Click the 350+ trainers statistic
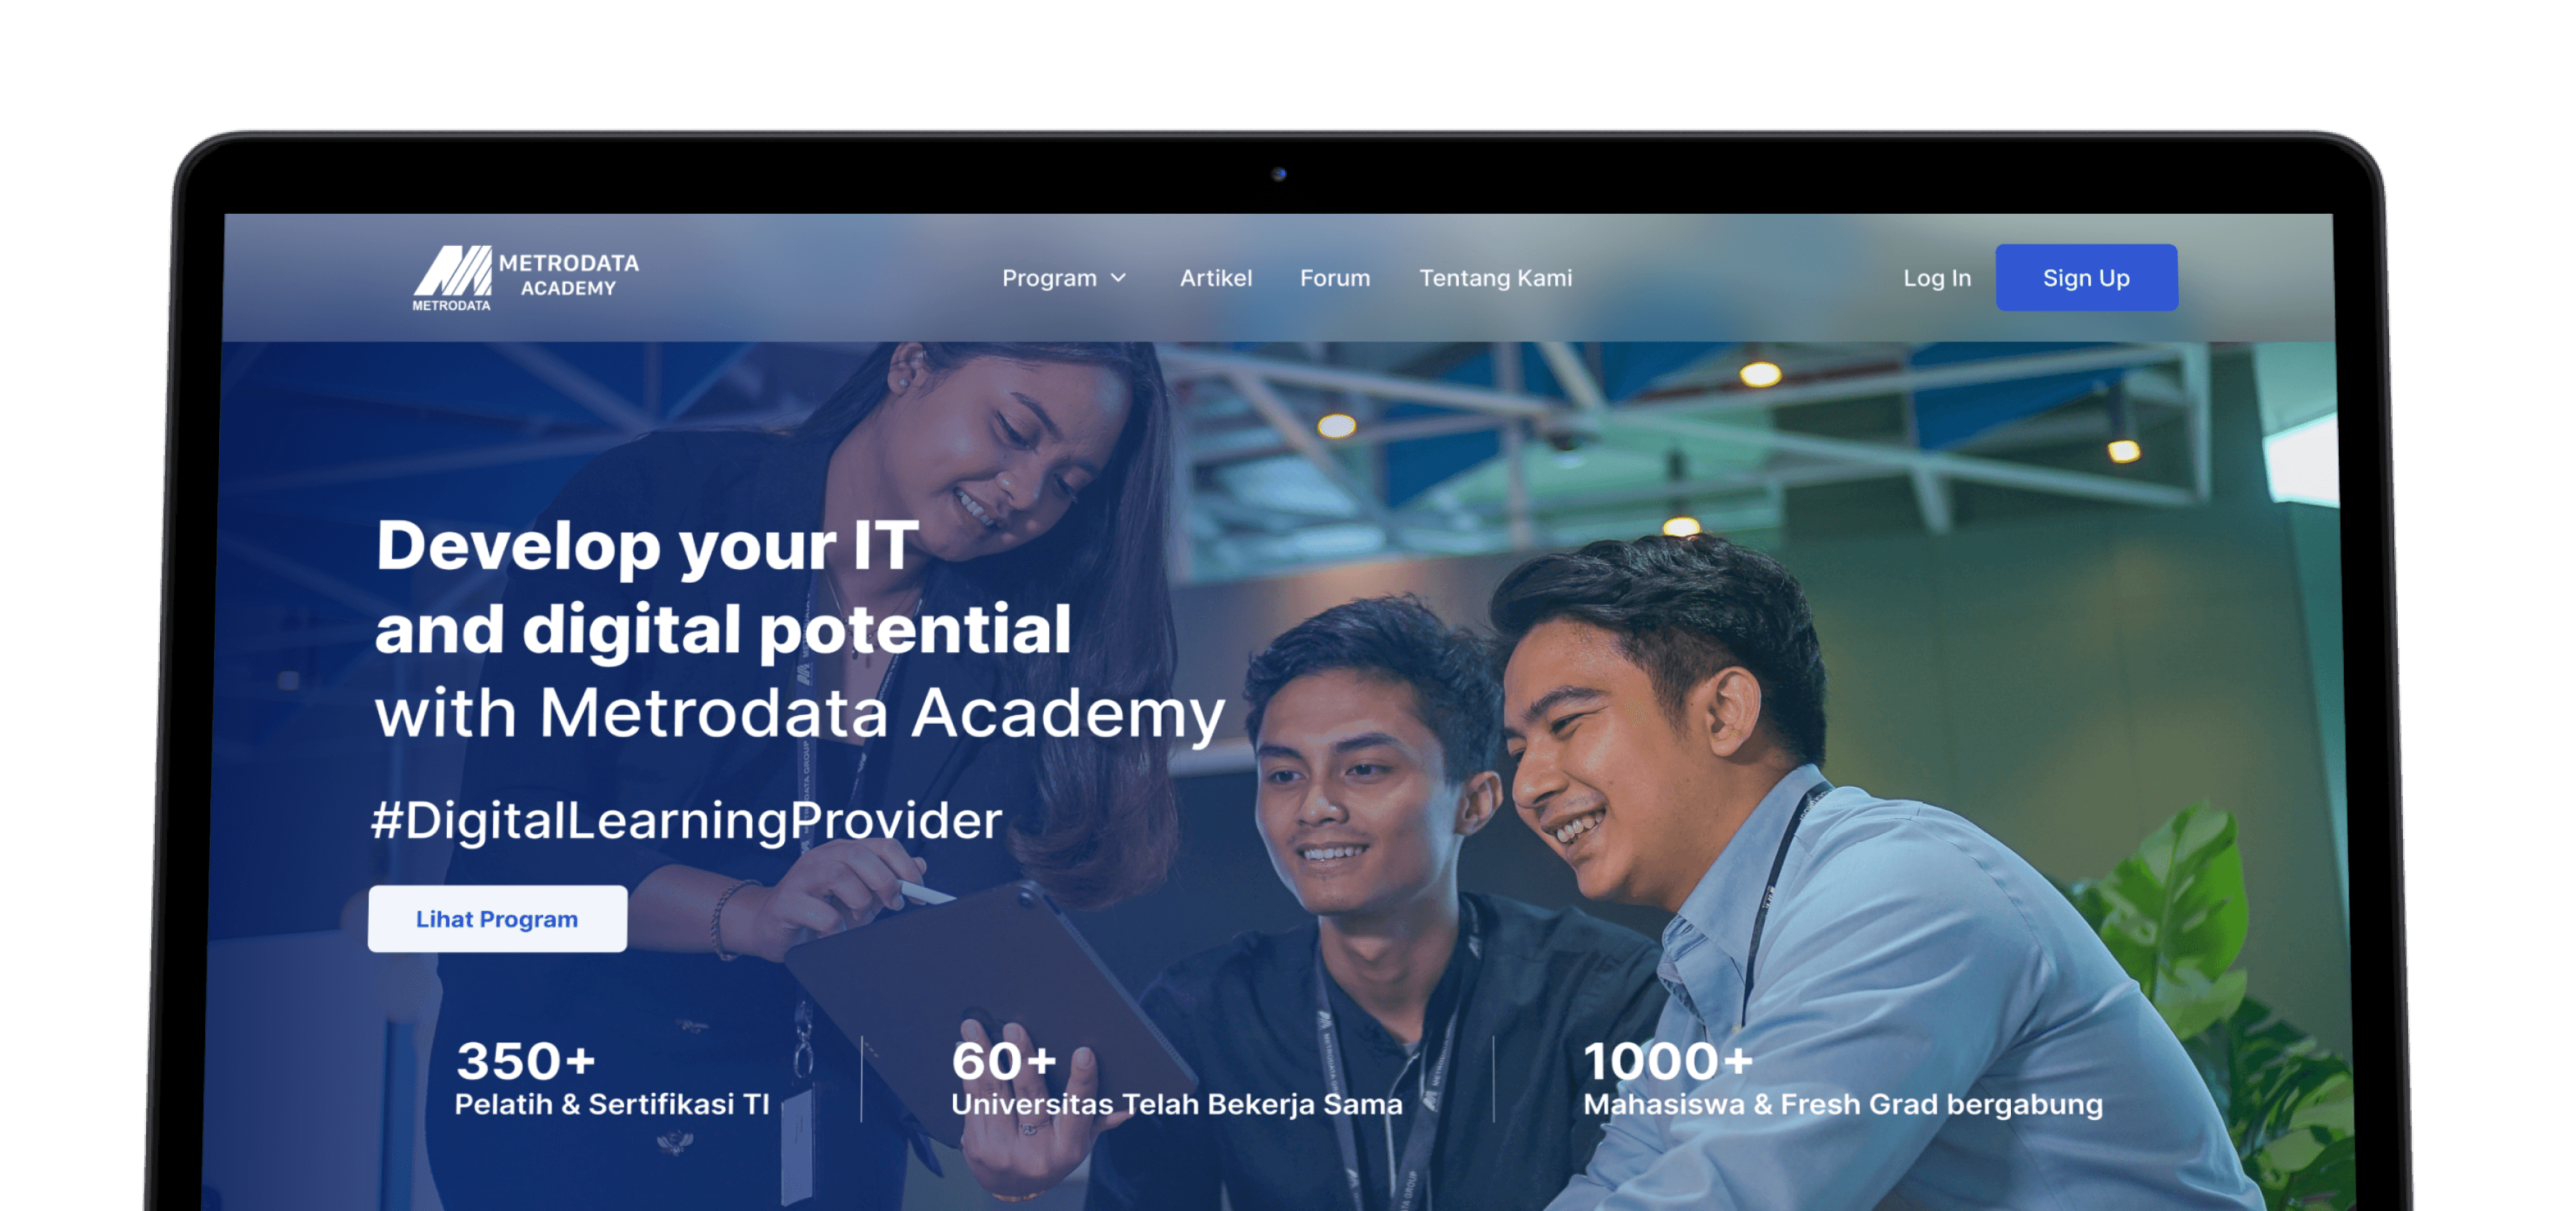2576x1211 pixels. pyautogui.click(x=525, y=1060)
